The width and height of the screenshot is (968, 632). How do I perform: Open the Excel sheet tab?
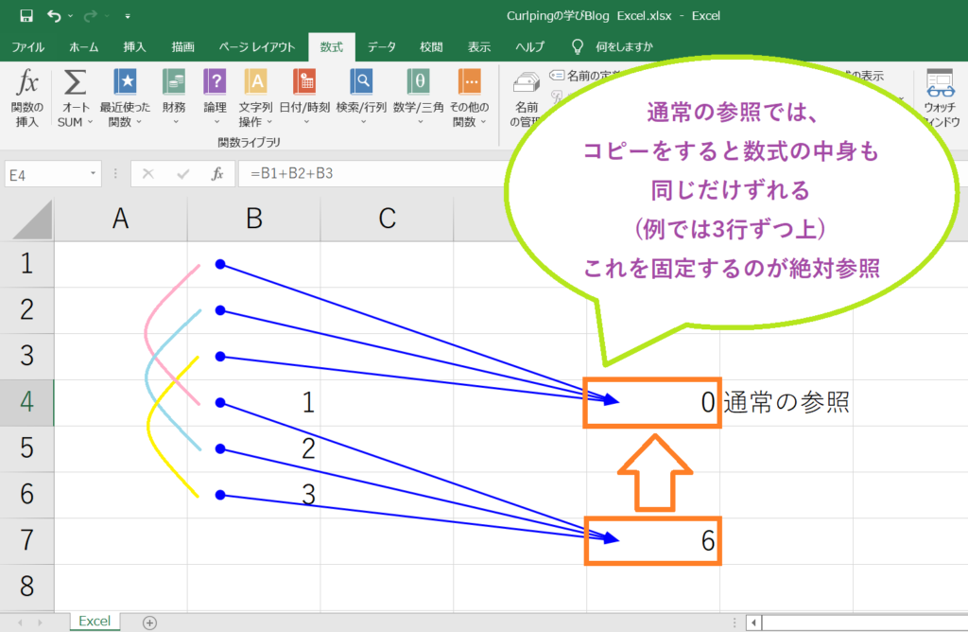coord(95,622)
